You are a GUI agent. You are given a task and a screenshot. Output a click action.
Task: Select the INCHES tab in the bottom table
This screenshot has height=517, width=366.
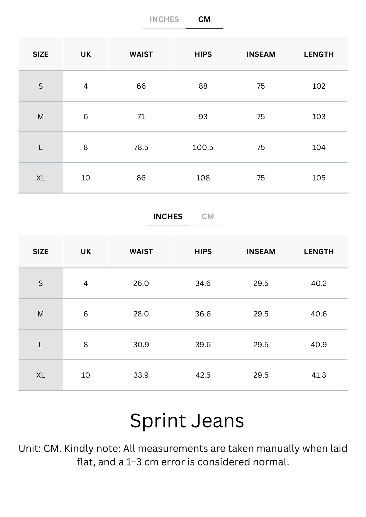click(168, 217)
